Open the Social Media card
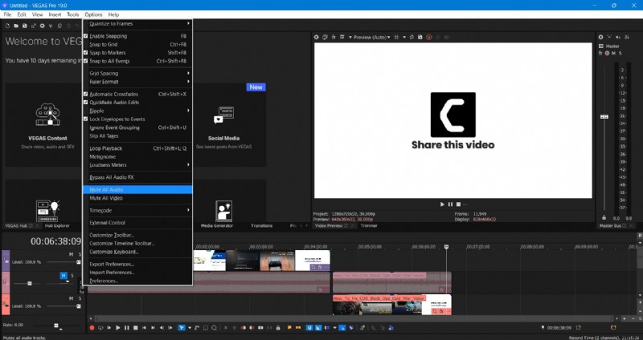This screenshot has height=340, width=643. pyautogui.click(x=230, y=124)
